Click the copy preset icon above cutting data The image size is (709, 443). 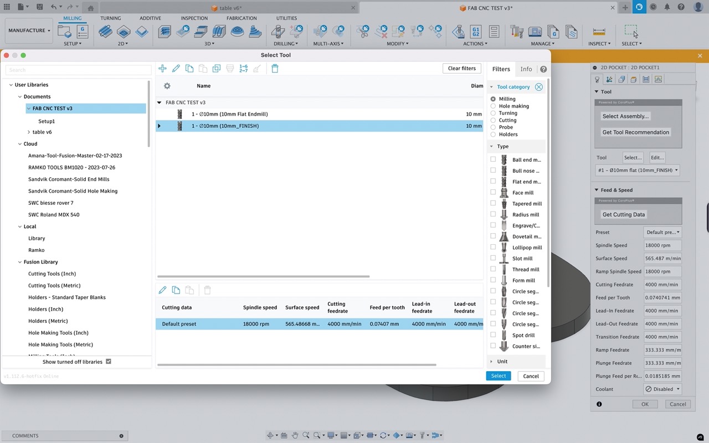176,290
